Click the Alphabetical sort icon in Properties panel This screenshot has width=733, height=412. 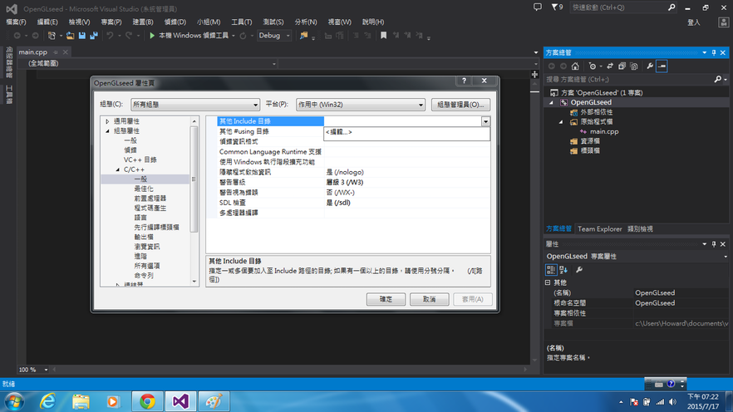[x=563, y=269]
